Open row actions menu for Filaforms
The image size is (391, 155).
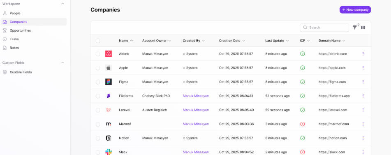[363, 96]
